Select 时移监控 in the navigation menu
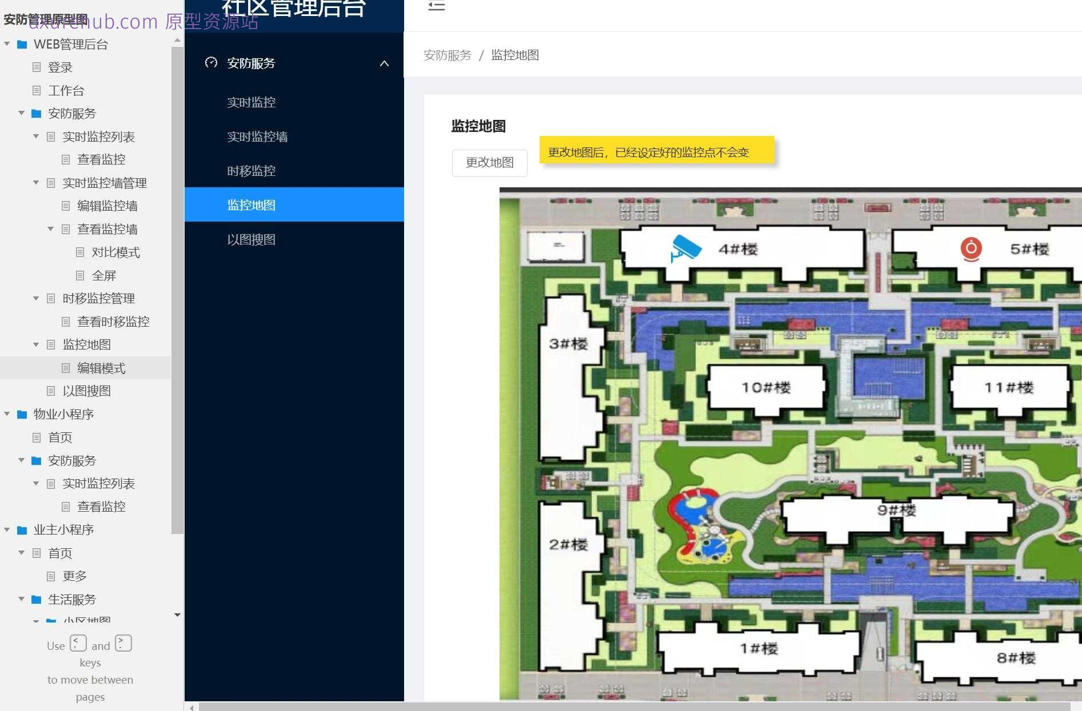The height and width of the screenshot is (711, 1082). click(251, 171)
